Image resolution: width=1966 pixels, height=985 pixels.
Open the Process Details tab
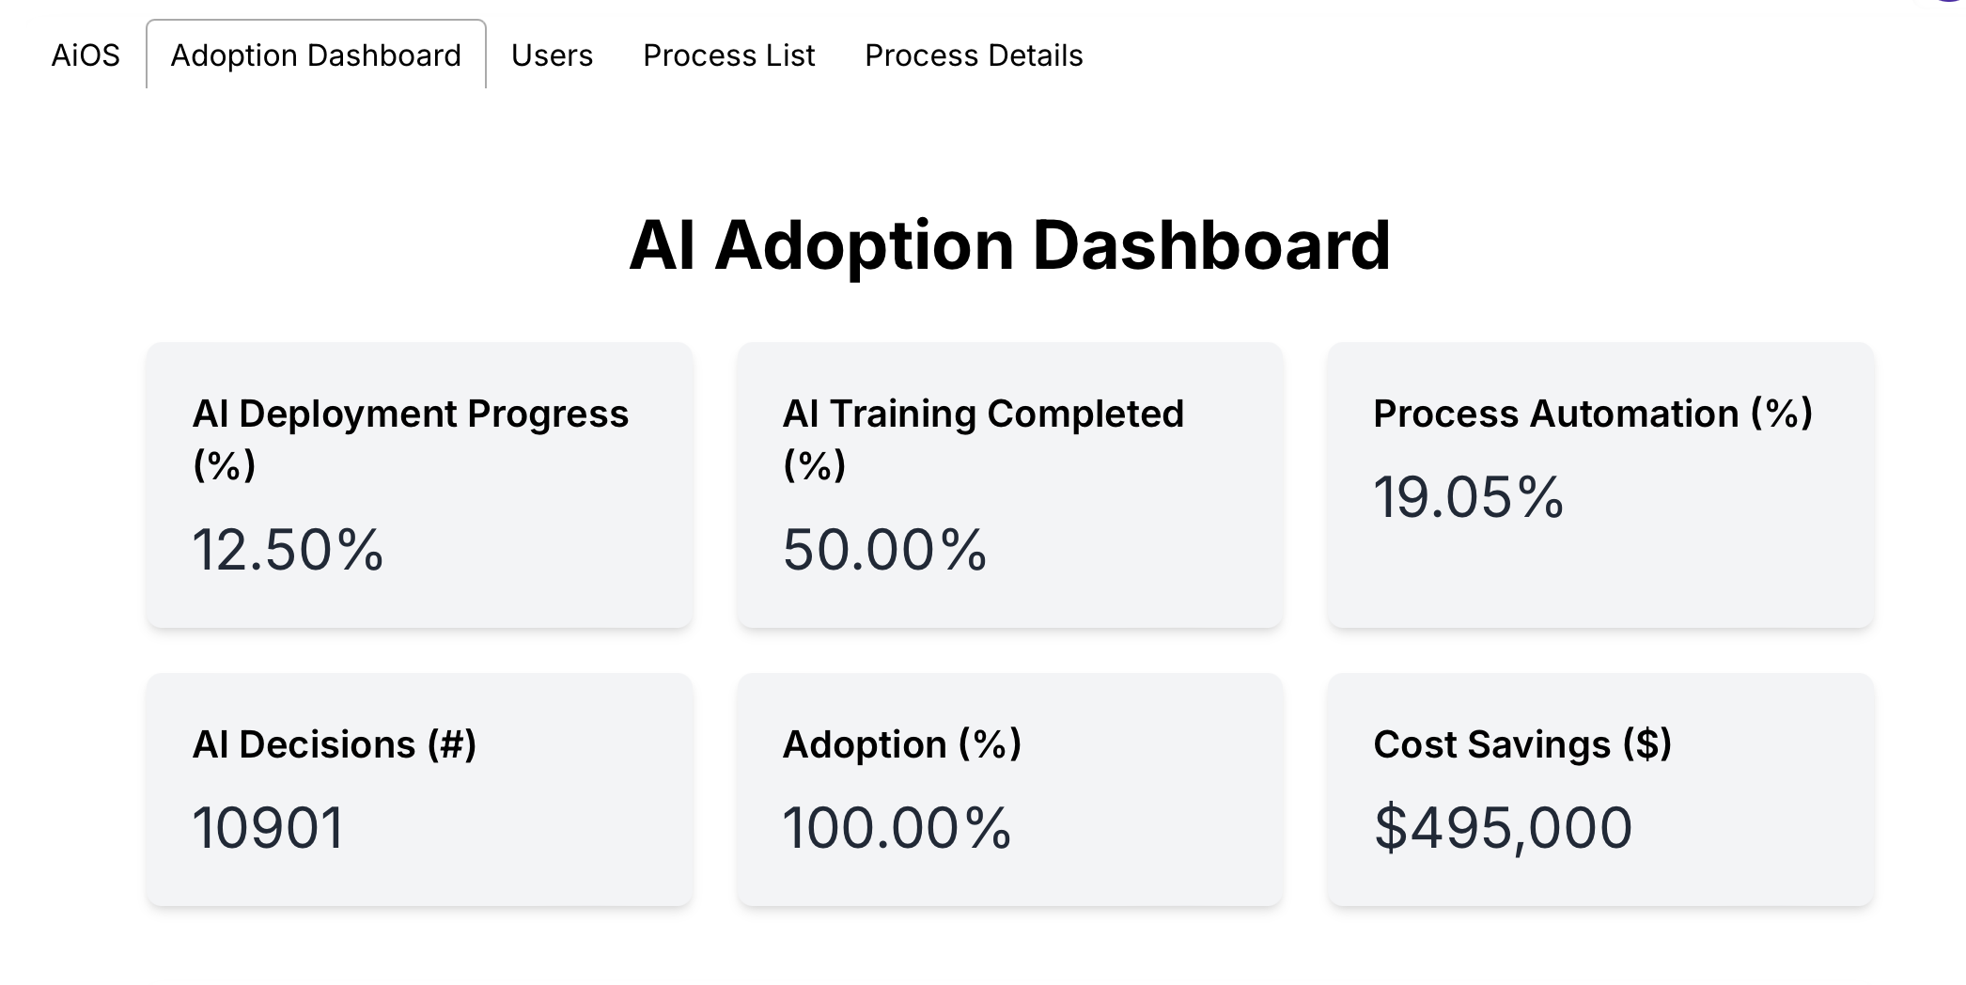974,55
